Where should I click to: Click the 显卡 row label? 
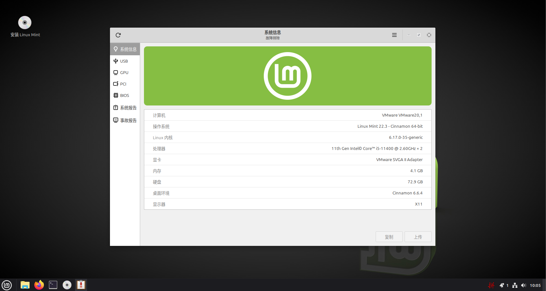click(157, 160)
